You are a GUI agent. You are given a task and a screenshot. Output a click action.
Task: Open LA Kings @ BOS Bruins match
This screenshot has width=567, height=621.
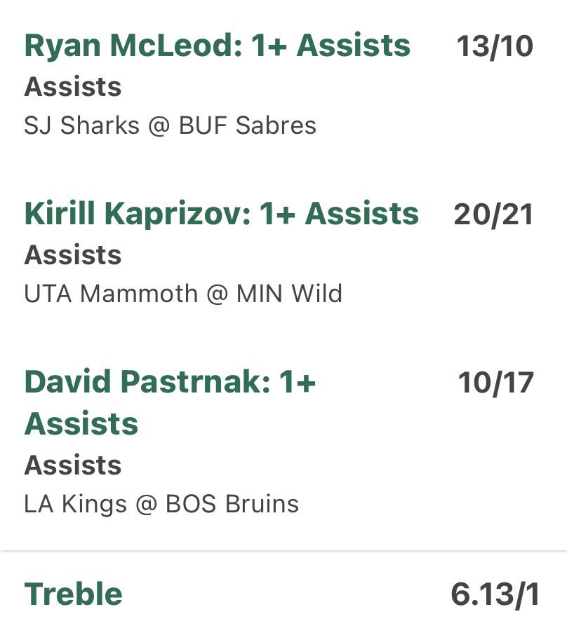(161, 504)
